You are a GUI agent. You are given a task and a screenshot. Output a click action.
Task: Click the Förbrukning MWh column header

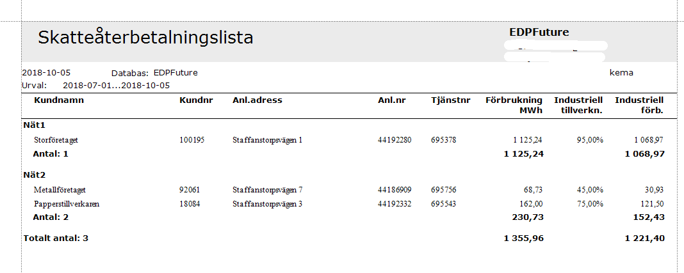514,105
